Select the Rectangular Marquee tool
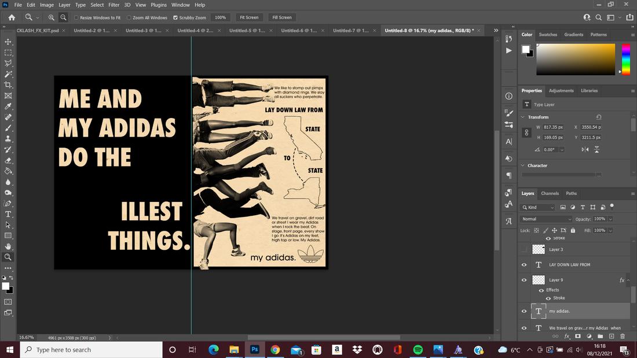 8,53
